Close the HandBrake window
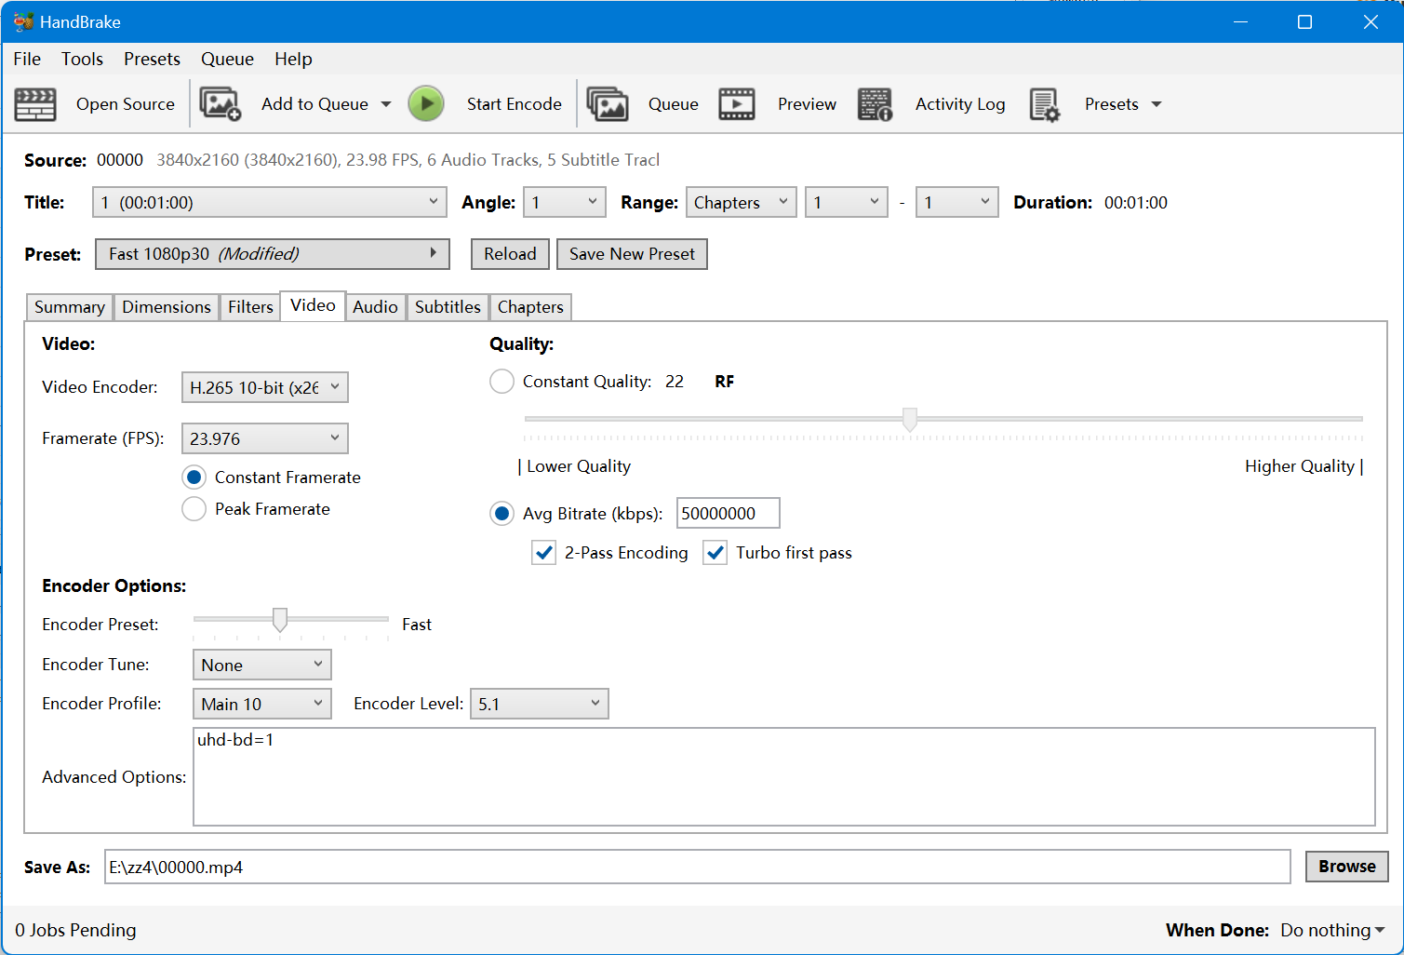The width and height of the screenshot is (1404, 955). pyautogui.click(x=1371, y=21)
